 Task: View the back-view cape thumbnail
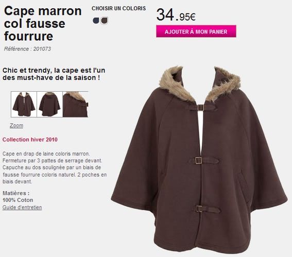pos(50,104)
